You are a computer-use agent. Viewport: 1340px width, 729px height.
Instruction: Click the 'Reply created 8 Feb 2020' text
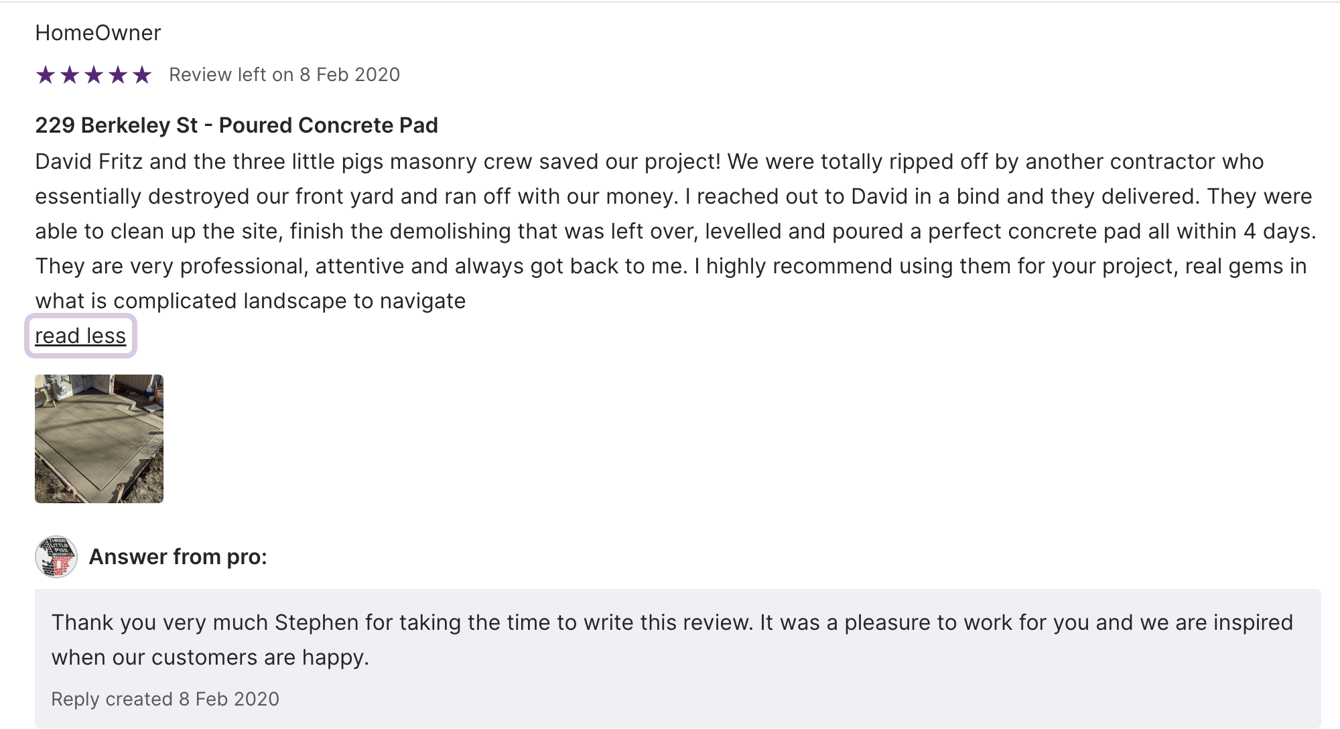coord(165,699)
